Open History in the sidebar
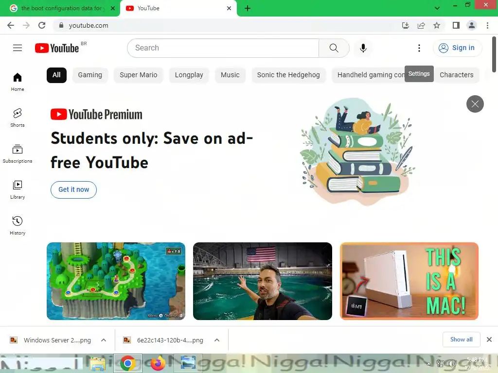Image resolution: width=498 pixels, height=373 pixels. point(18,225)
